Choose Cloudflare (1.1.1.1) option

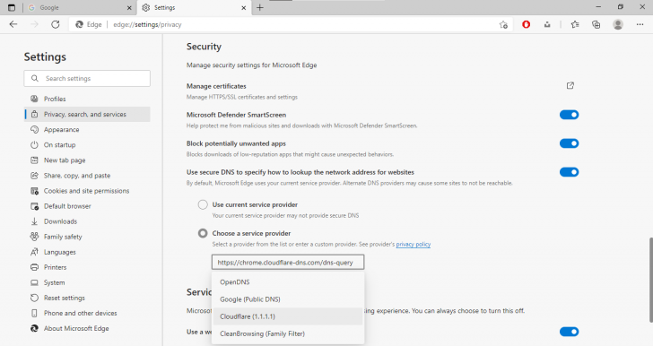coord(287,316)
